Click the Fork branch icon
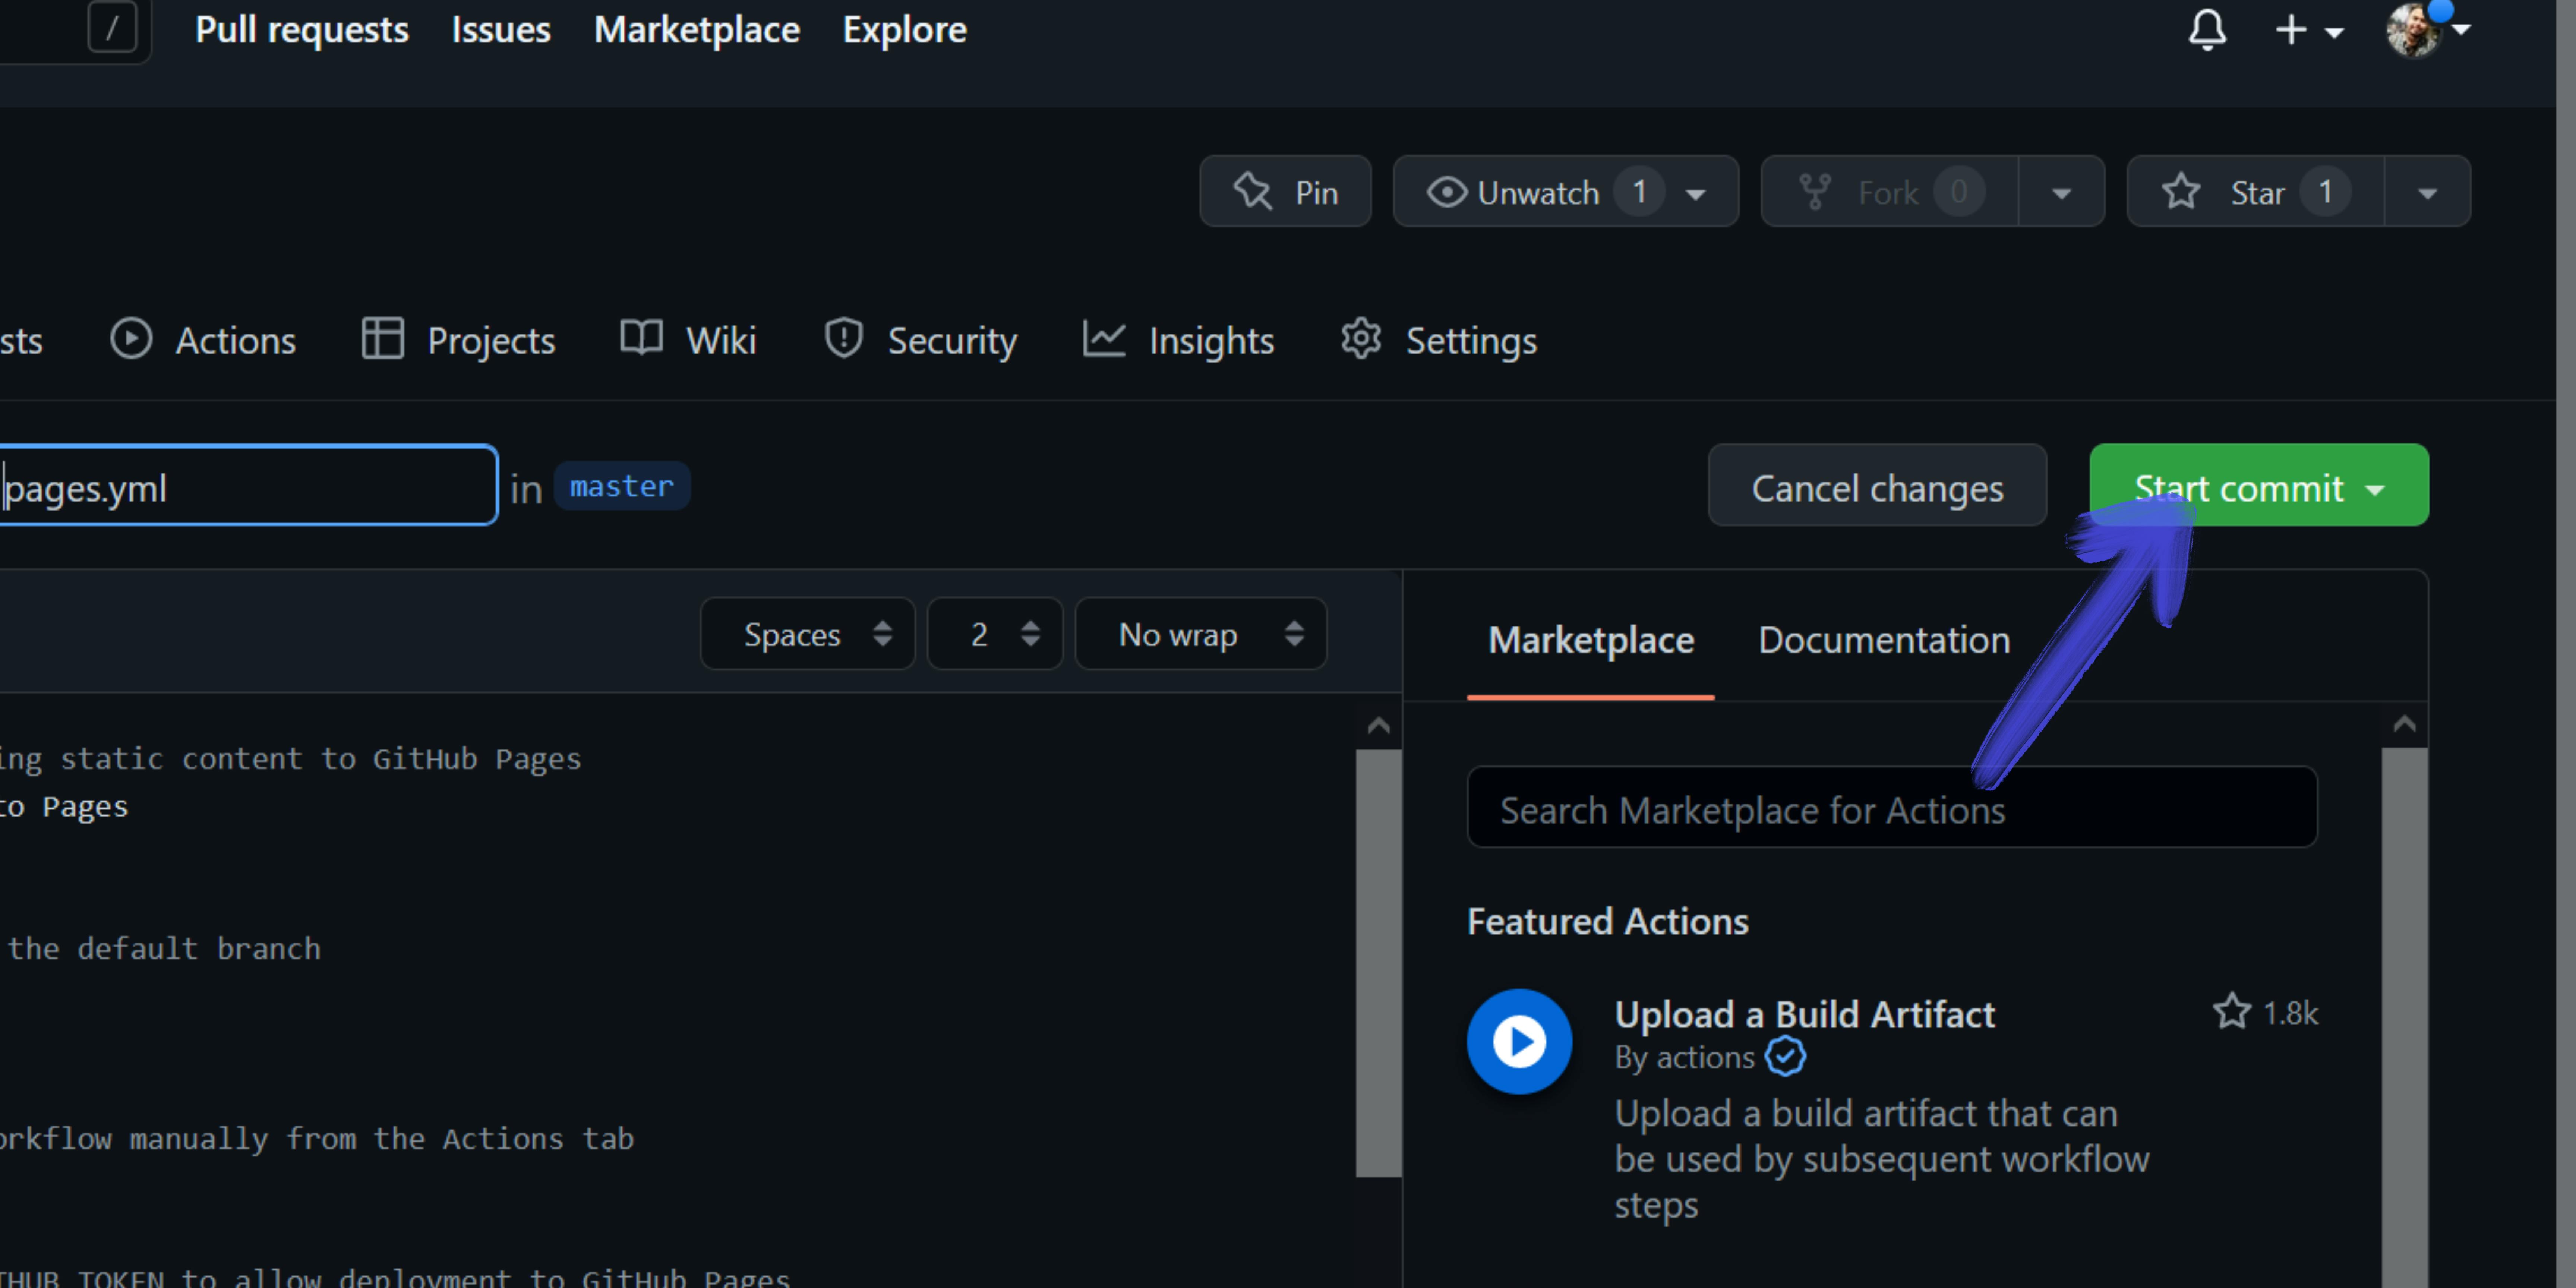Screen dimensions: 2576x1288 click(x=1815, y=191)
